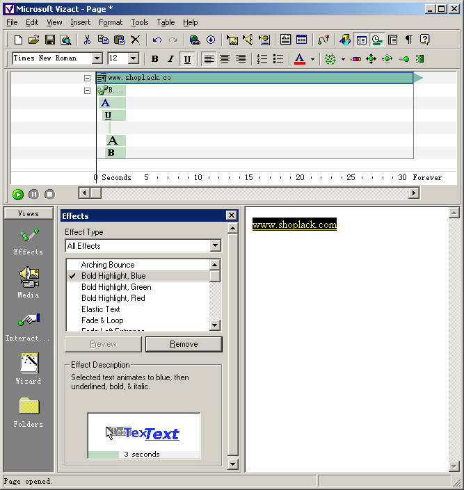The image size is (464, 490).
Task: Click the Undo arrow icon
Action: point(157,40)
